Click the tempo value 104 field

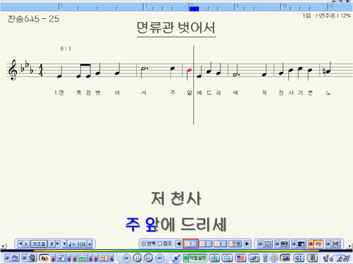78,244
